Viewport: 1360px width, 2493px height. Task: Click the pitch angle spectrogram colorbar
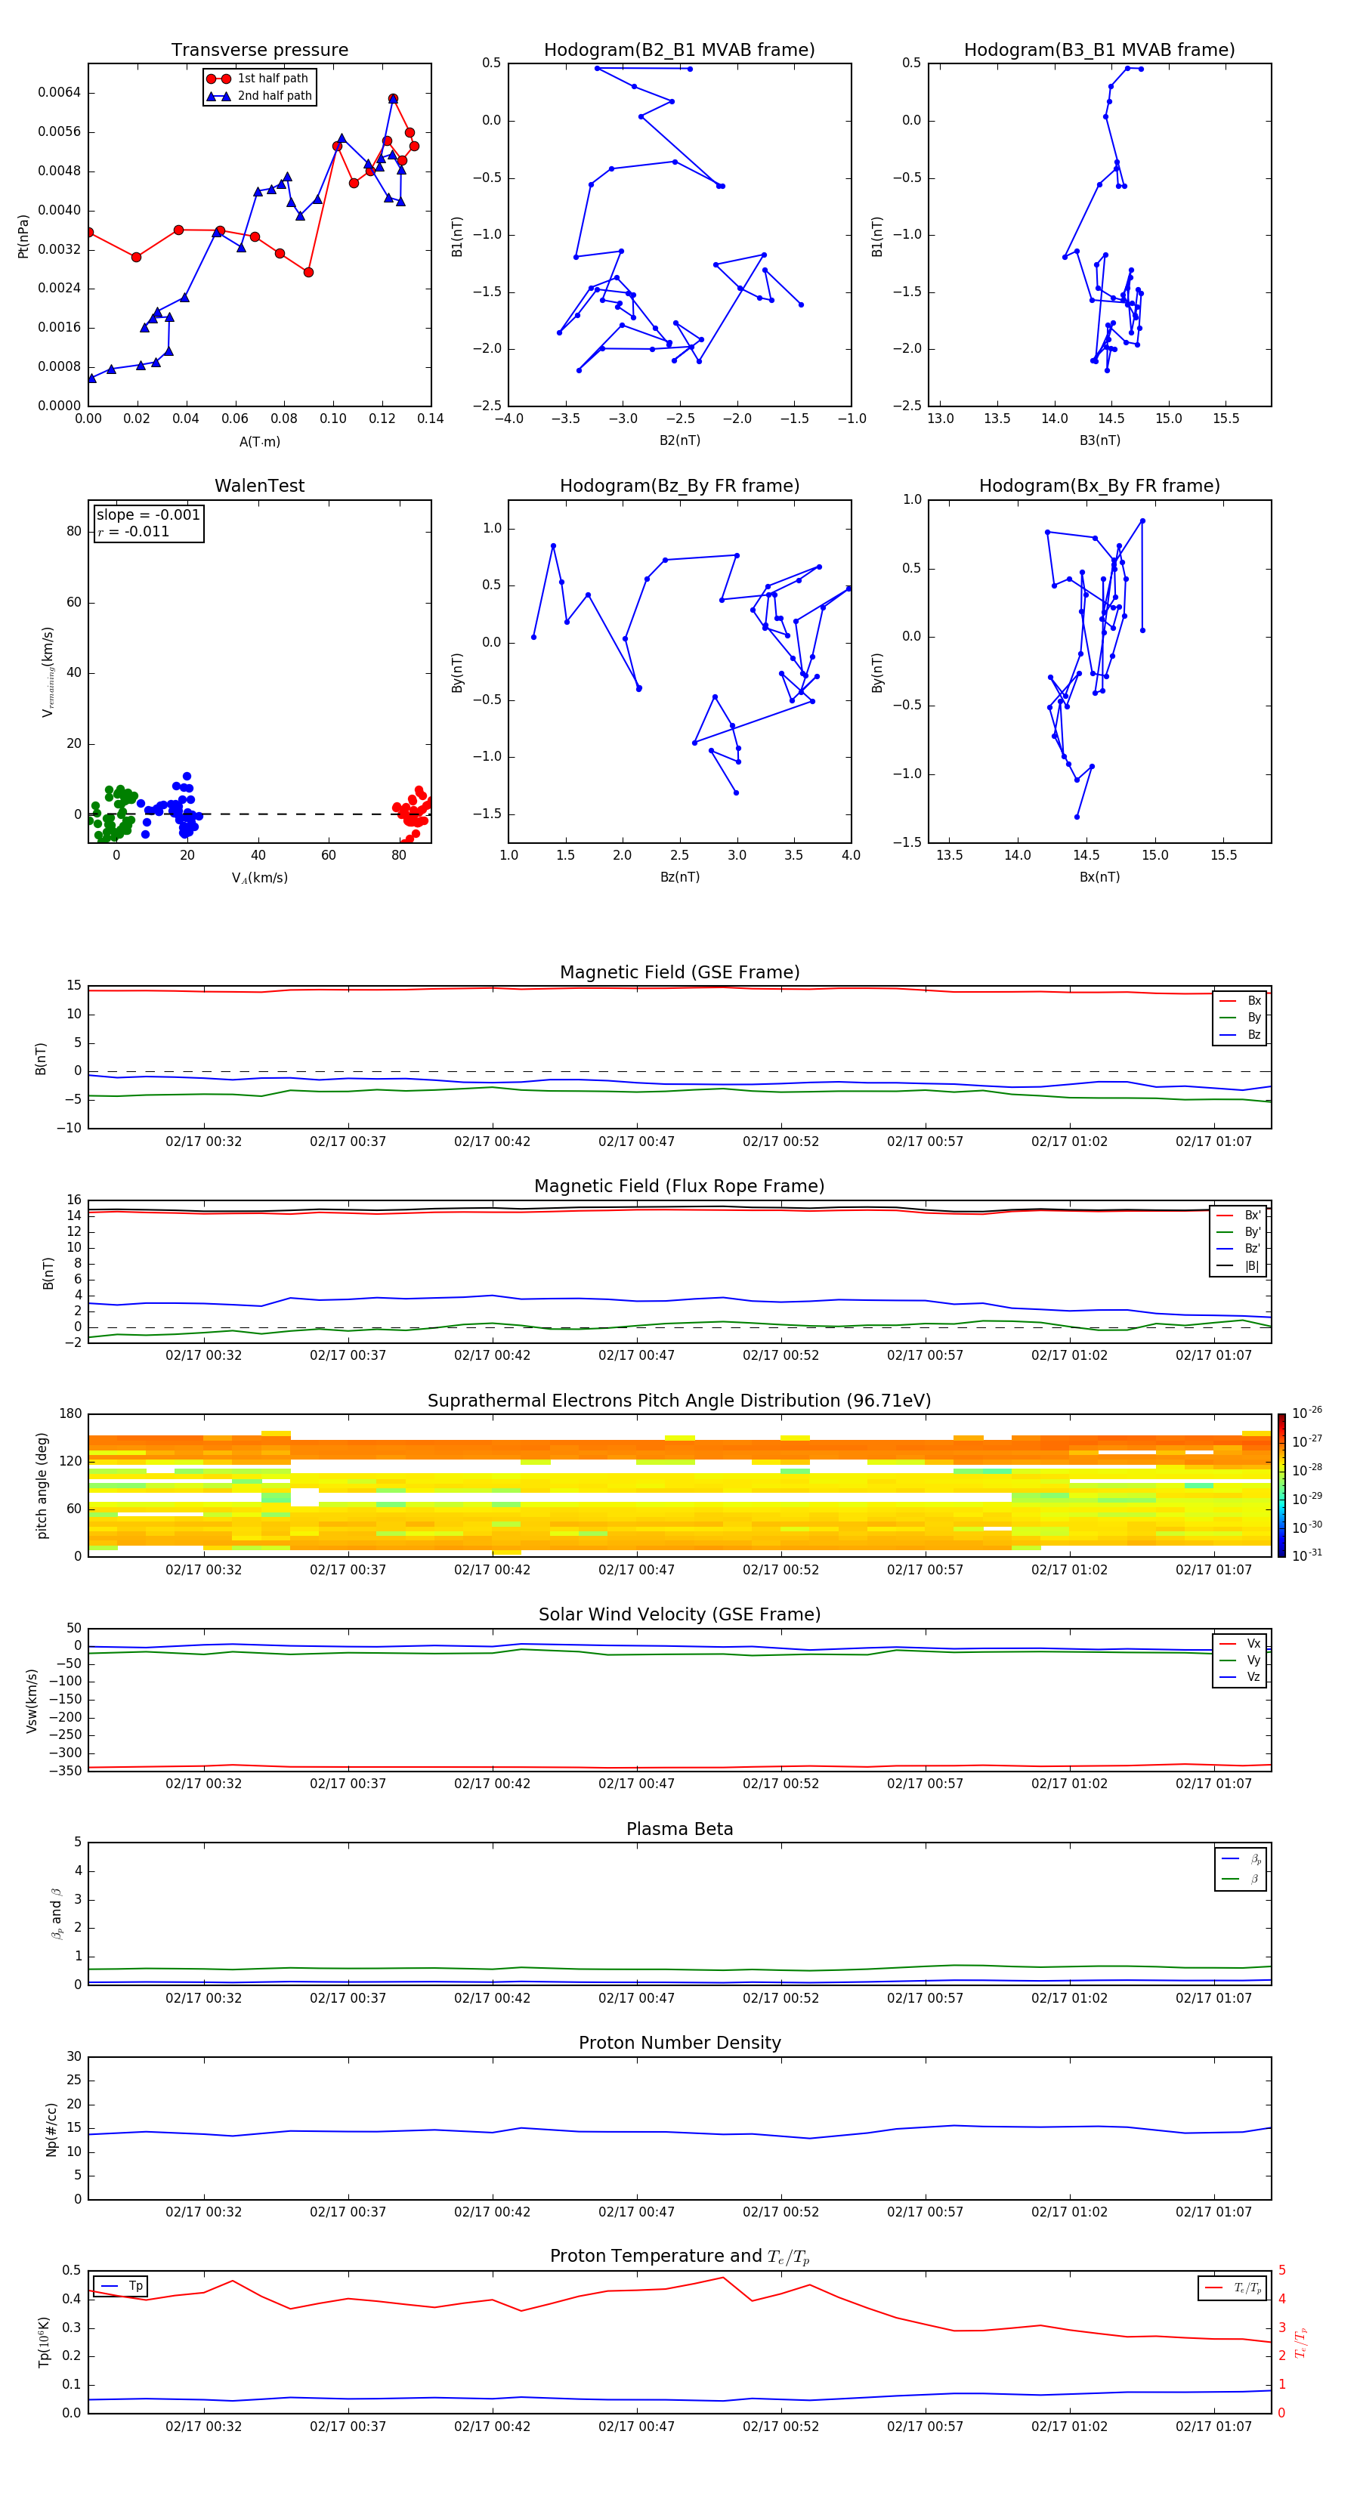(1281, 1485)
